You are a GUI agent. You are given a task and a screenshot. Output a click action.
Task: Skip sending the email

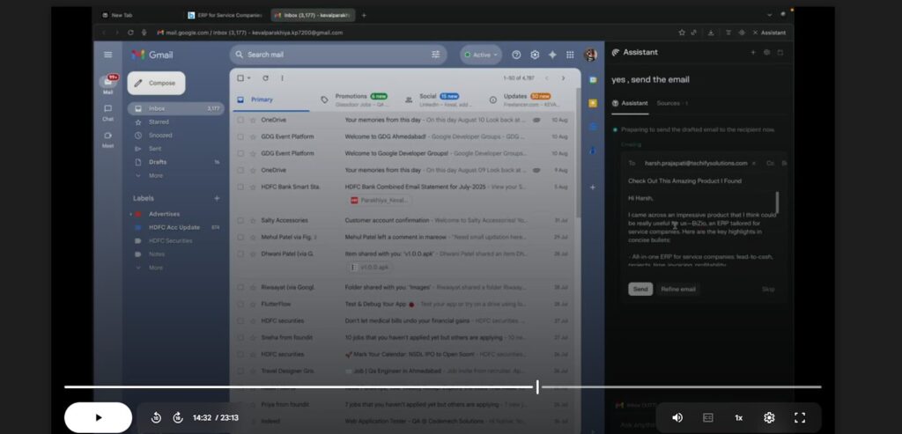(768, 289)
